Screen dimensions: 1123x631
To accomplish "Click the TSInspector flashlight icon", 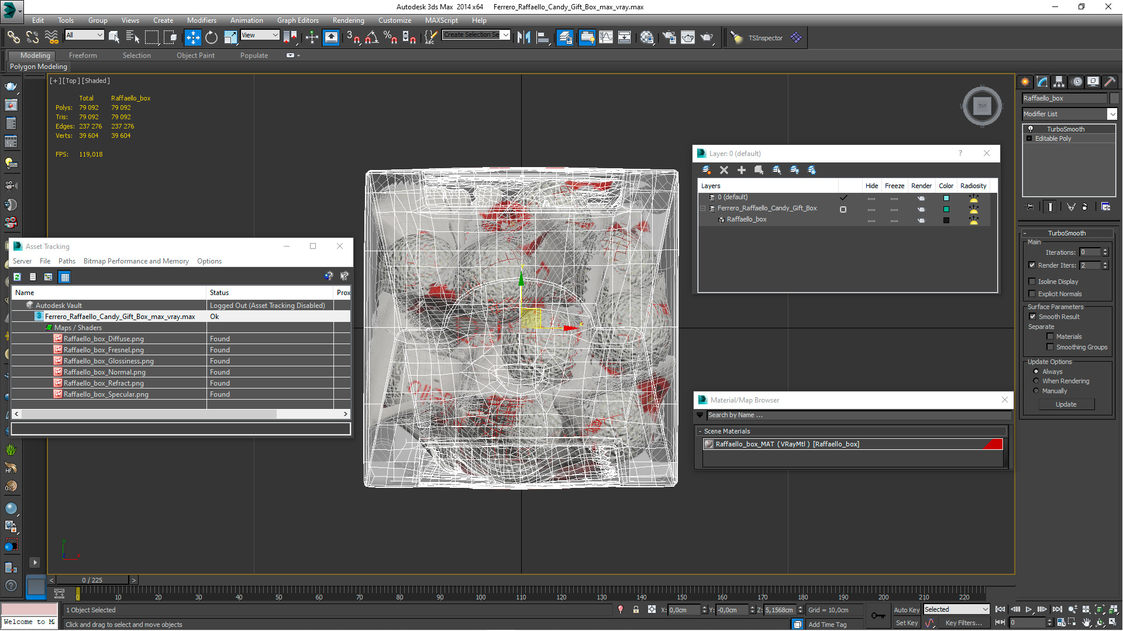I will pyautogui.click(x=737, y=37).
